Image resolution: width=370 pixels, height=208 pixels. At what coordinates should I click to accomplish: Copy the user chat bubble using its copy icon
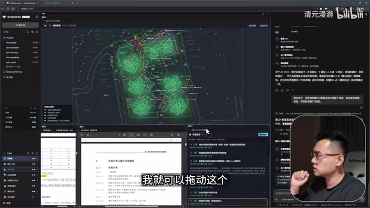(x=361, y=107)
